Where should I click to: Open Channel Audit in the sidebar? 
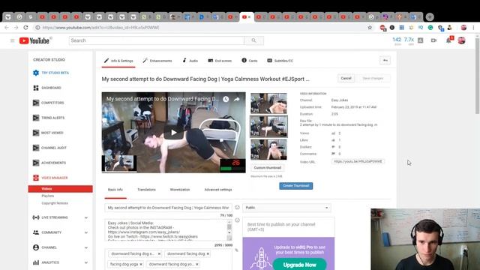[x=49, y=148]
